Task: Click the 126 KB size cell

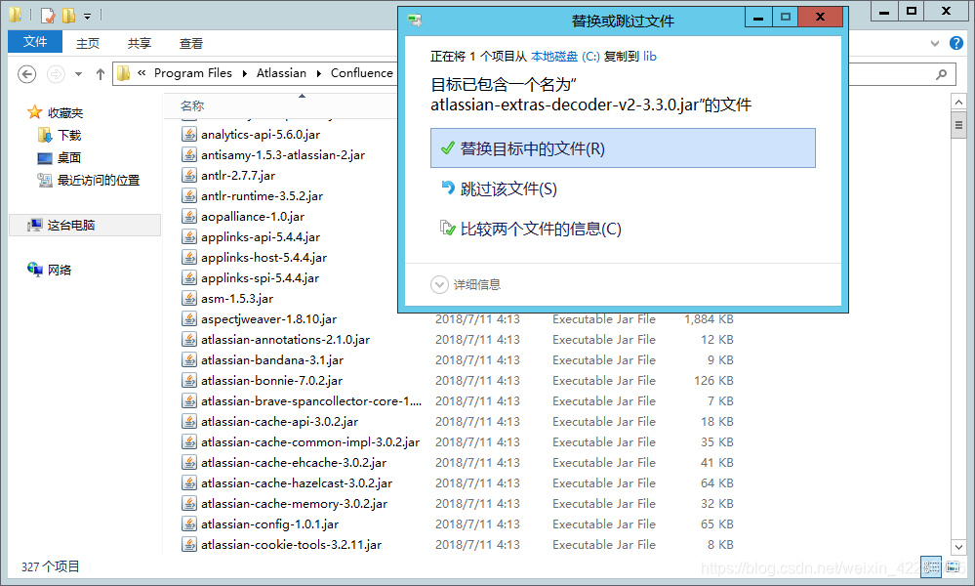Action: click(x=713, y=381)
